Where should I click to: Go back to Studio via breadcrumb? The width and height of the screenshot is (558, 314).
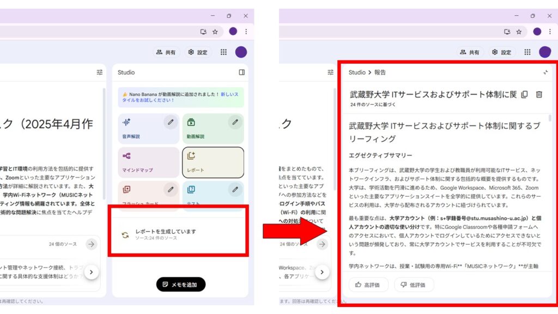(x=357, y=73)
